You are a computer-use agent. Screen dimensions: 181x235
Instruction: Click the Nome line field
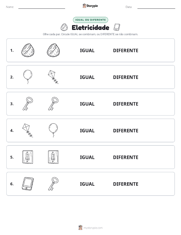42,7
